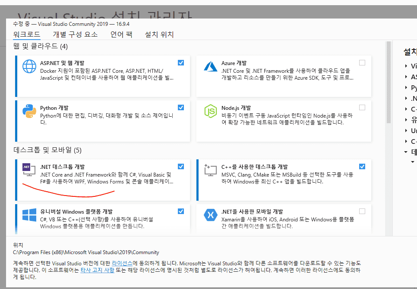
Task: Uncheck 유니버설 Windows 플랫폼 개발 checkbox
Action: pos(181,211)
